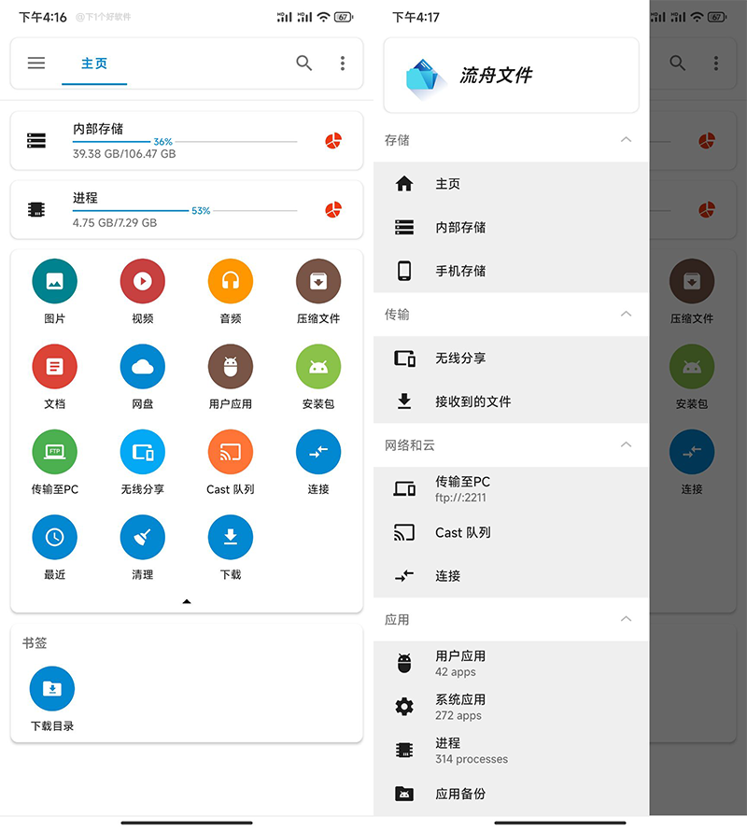Open the 音频 (Audio) icon
747x830 pixels.
point(230,281)
